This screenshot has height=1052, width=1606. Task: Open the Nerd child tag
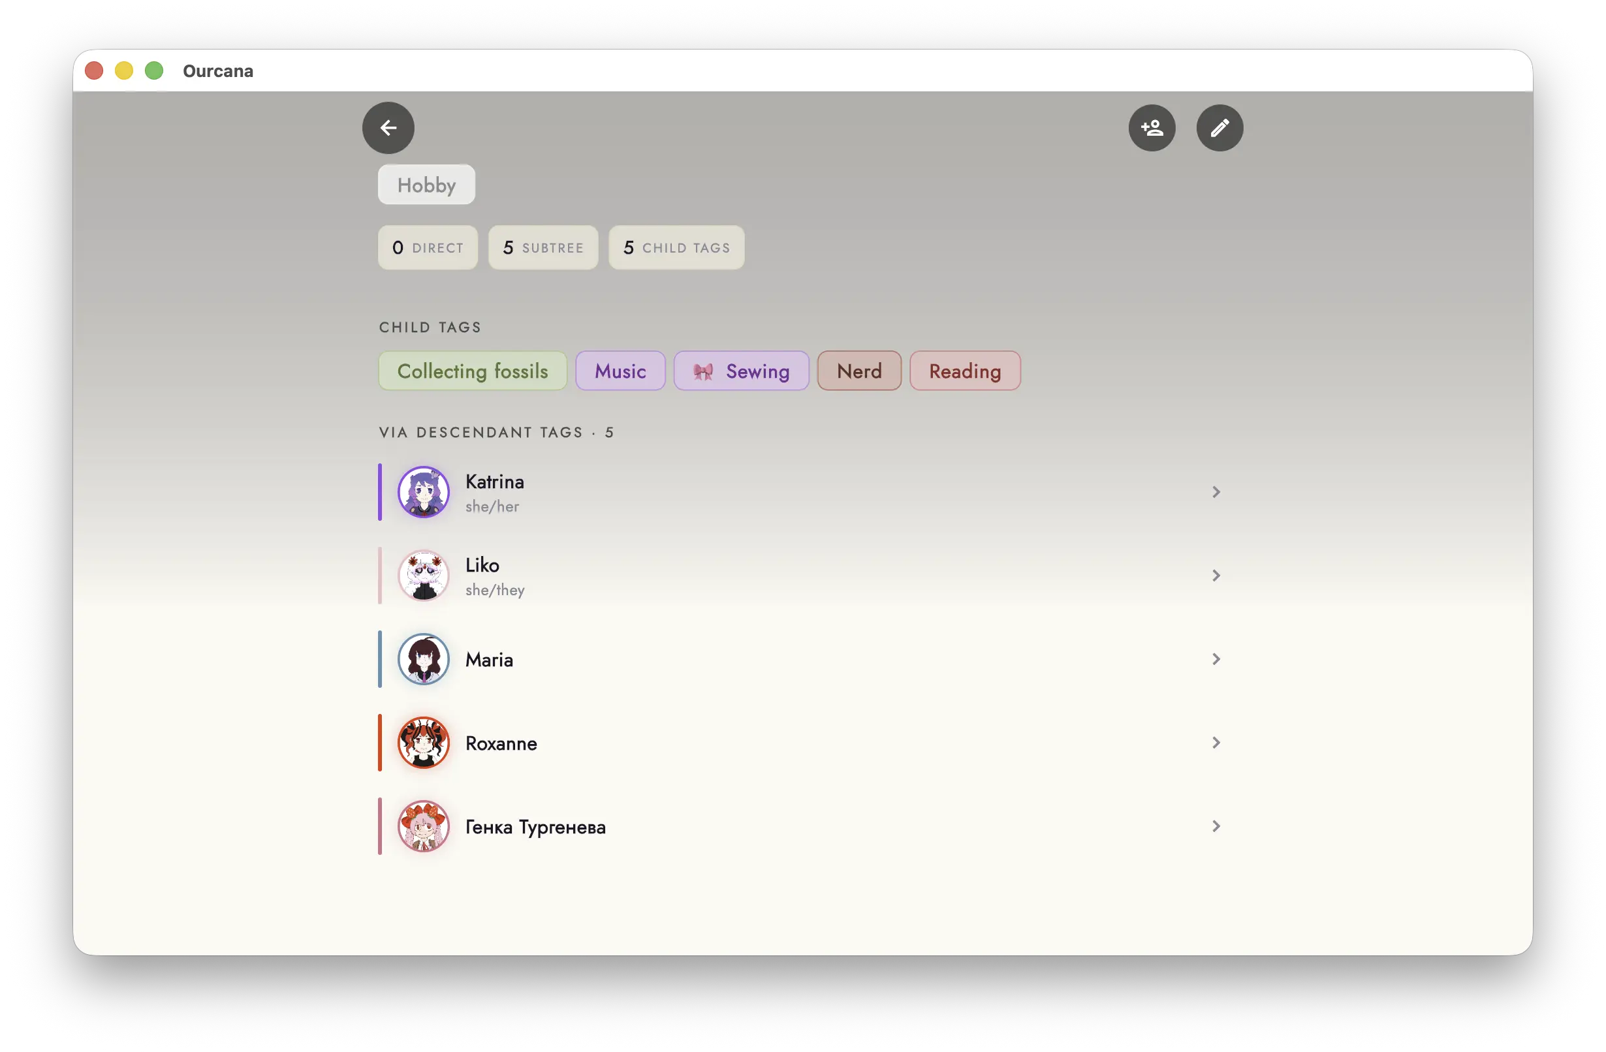coord(859,371)
